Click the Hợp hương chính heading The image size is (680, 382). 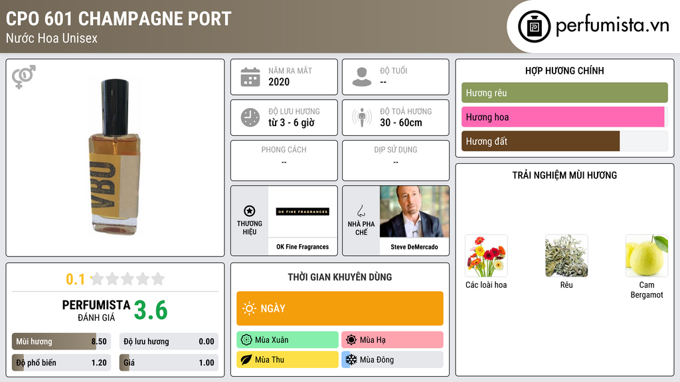coord(564,70)
